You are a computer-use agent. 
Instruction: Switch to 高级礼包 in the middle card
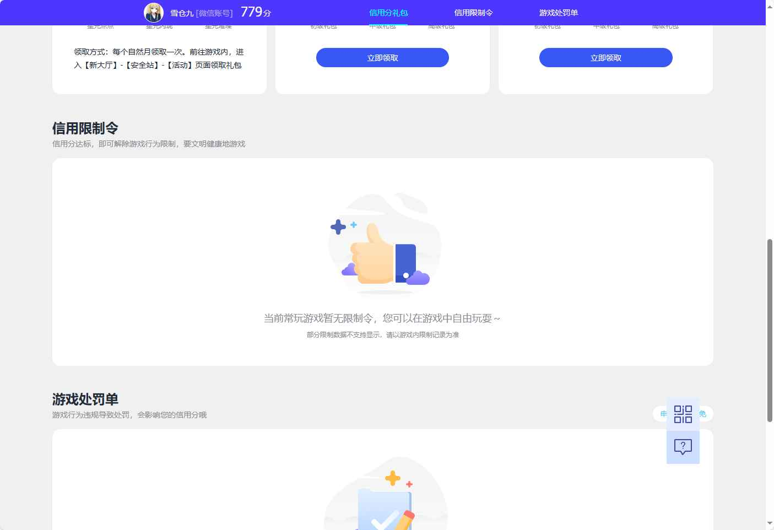tap(441, 25)
